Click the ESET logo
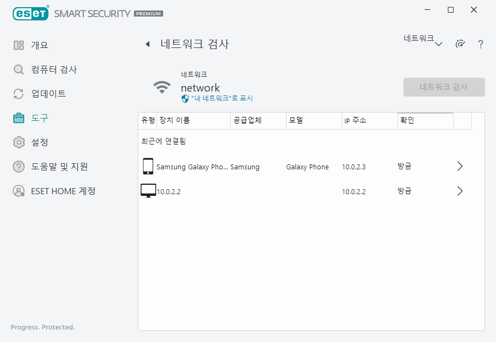The height and width of the screenshot is (342, 496). [x=30, y=13]
